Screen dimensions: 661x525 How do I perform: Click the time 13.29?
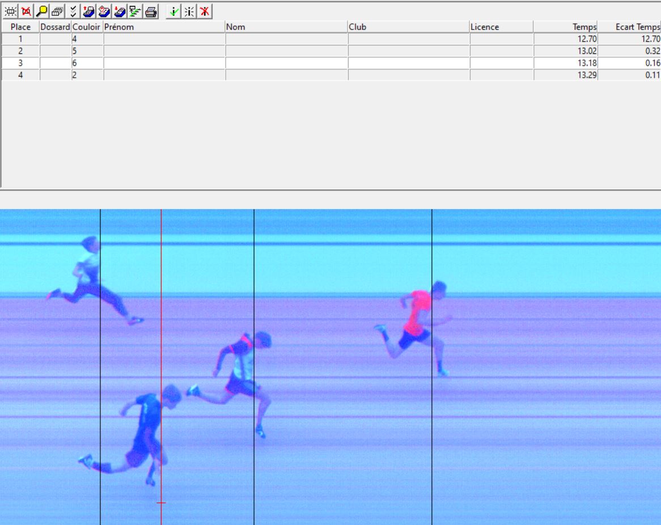point(587,75)
